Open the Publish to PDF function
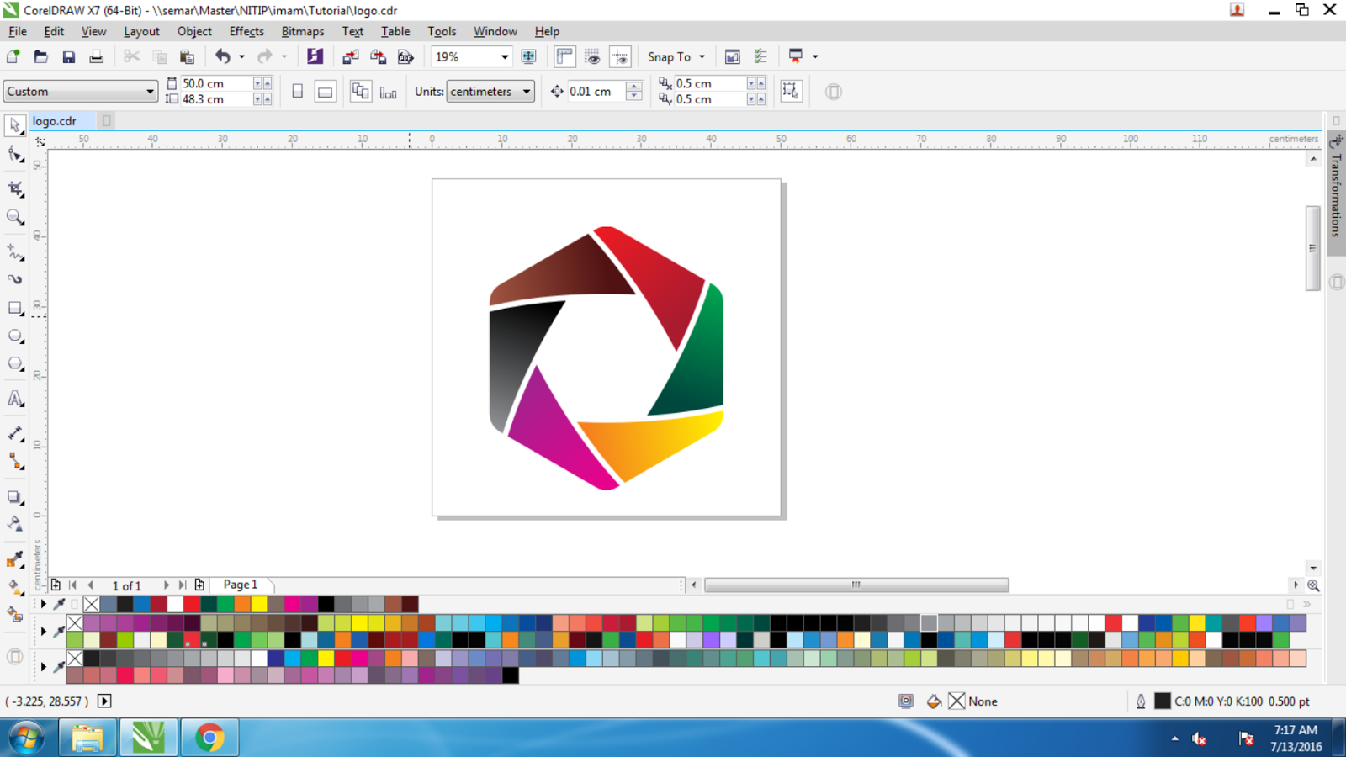Viewport: 1346px width, 757px height. click(x=405, y=56)
